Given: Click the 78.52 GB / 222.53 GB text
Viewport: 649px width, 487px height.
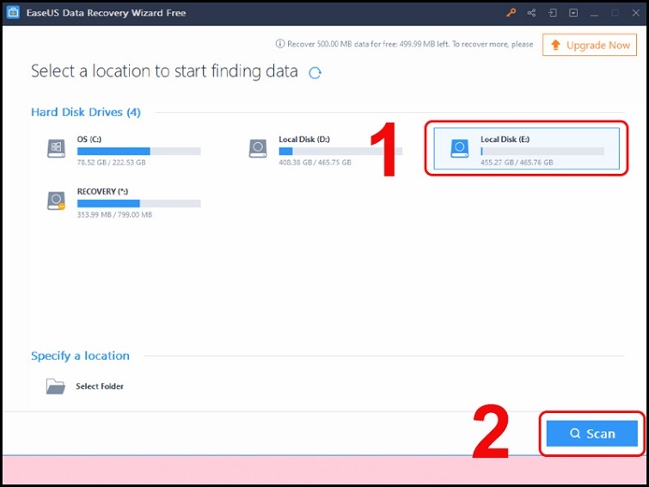Looking at the screenshot, I should point(112,163).
